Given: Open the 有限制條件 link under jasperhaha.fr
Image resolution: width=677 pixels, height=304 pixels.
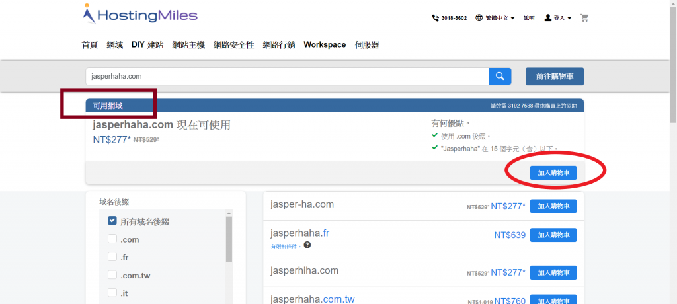Looking at the screenshot, I should 285,246.
